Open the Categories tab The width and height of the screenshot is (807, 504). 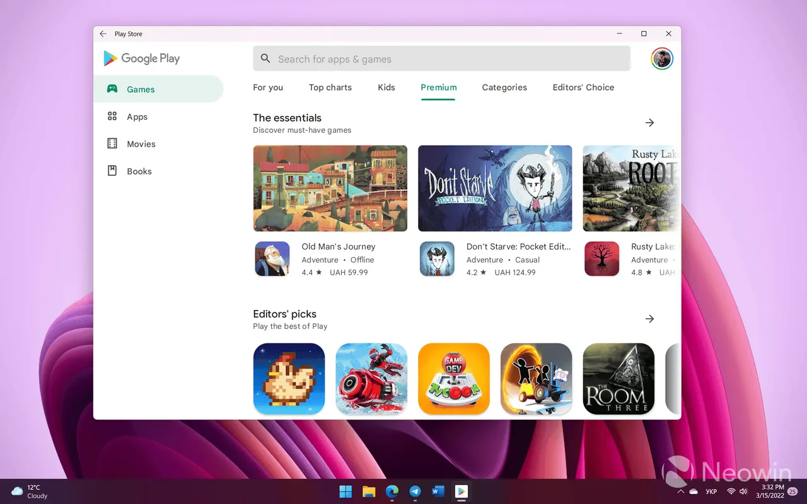pyautogui.click(x=504, y=88)
